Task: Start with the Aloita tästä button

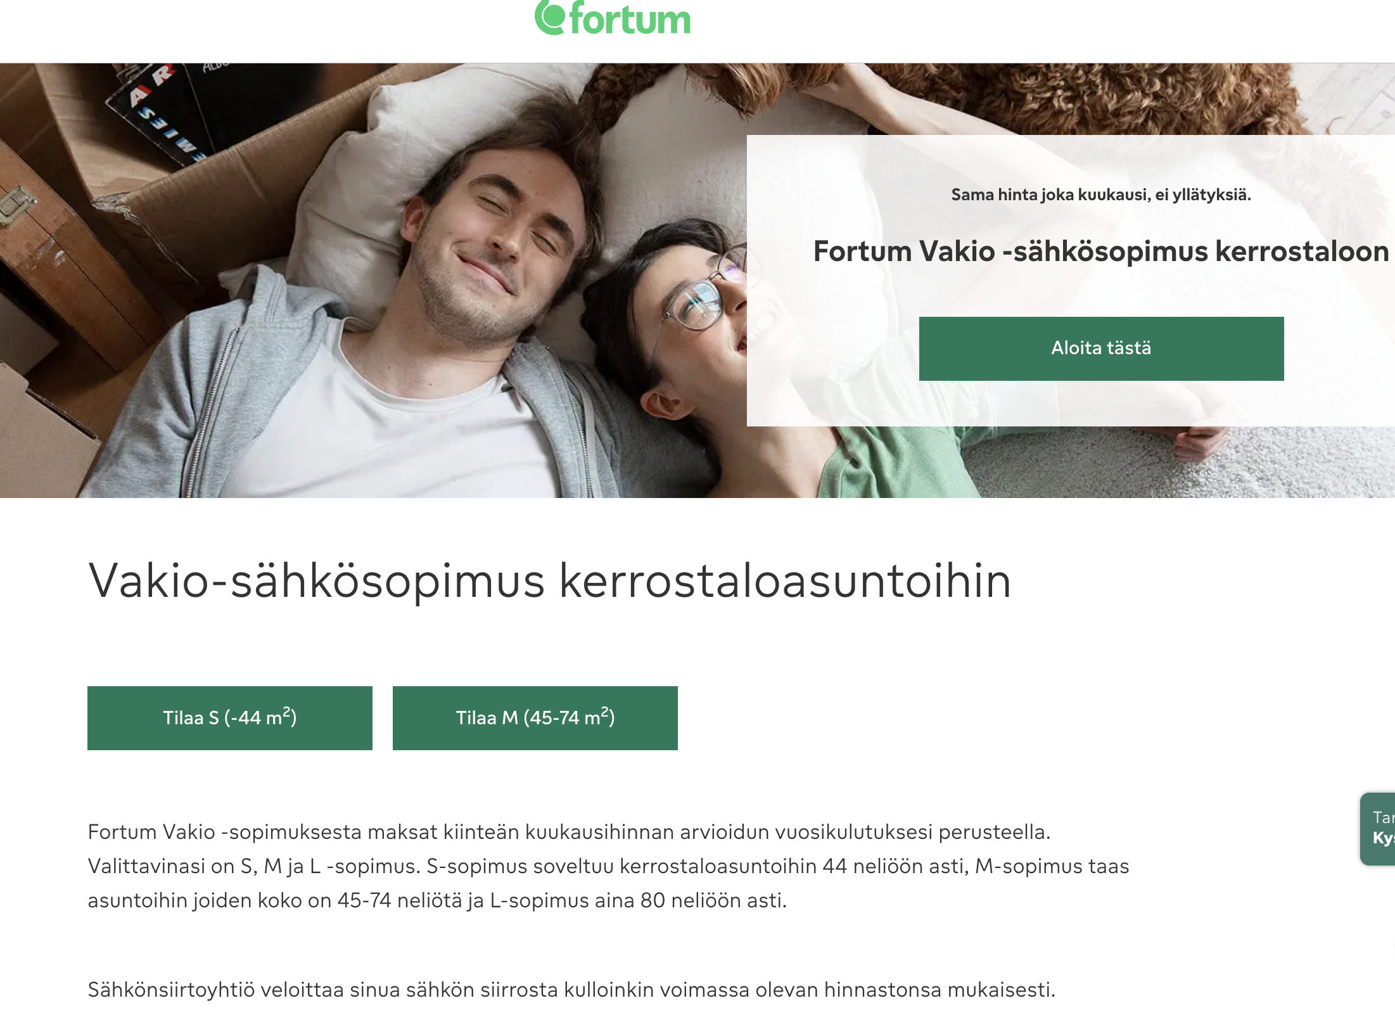Action: pos(1101,348)
